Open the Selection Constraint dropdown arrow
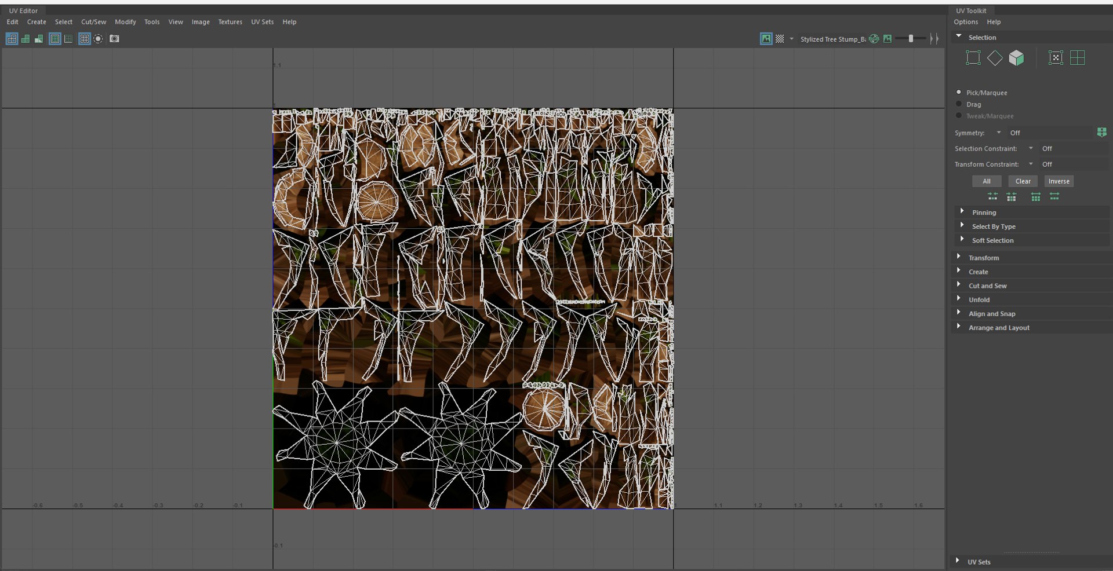This screenshot has height=571, width=1113. click(1031, 148)
